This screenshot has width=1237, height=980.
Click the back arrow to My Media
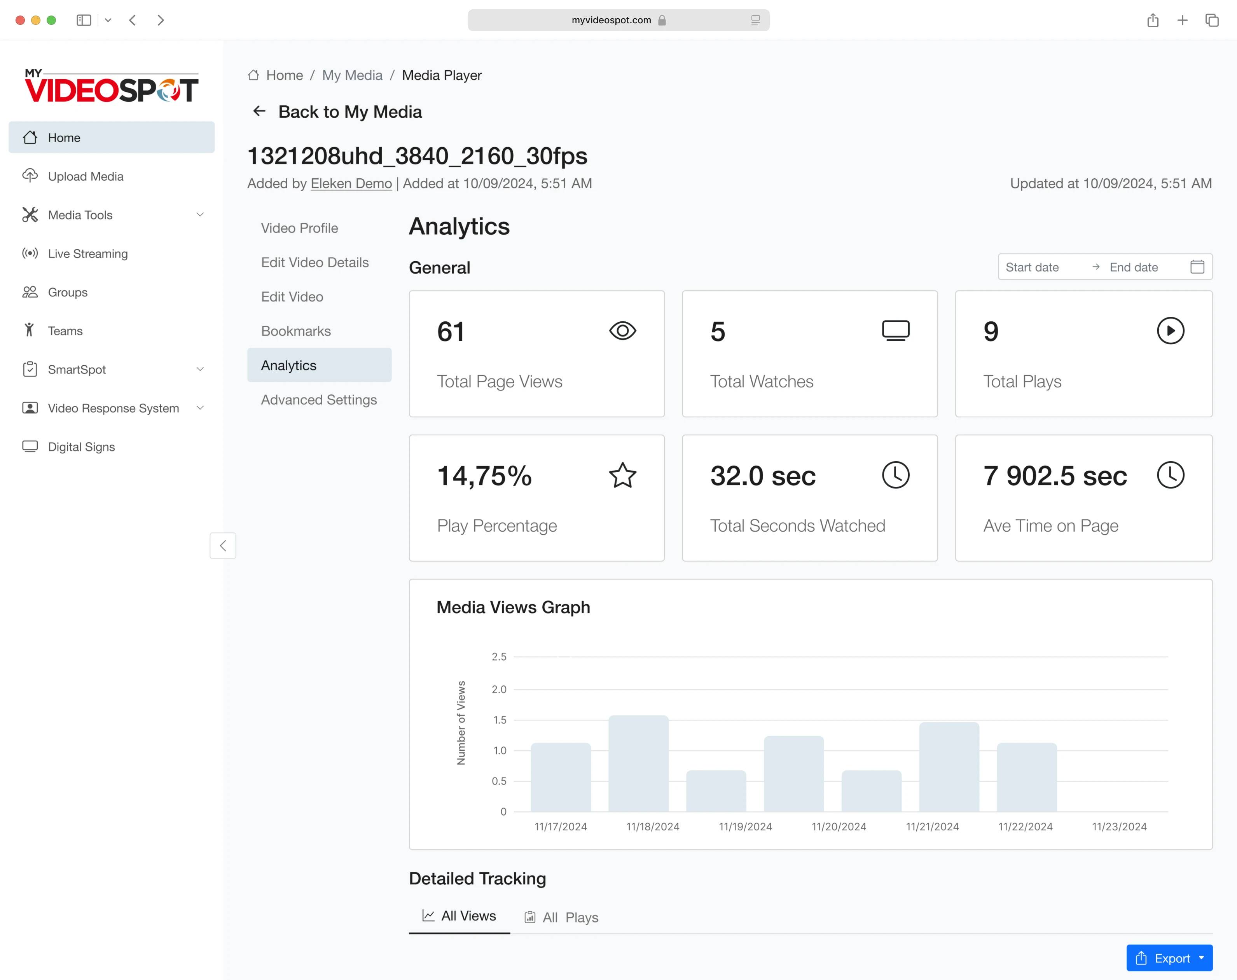click(x=259, y=111)
